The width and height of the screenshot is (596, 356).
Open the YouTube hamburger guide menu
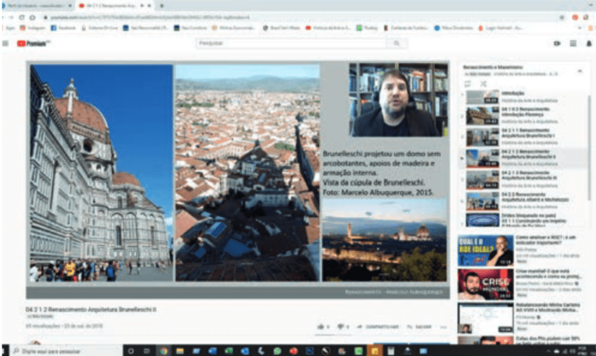[5, 44]
